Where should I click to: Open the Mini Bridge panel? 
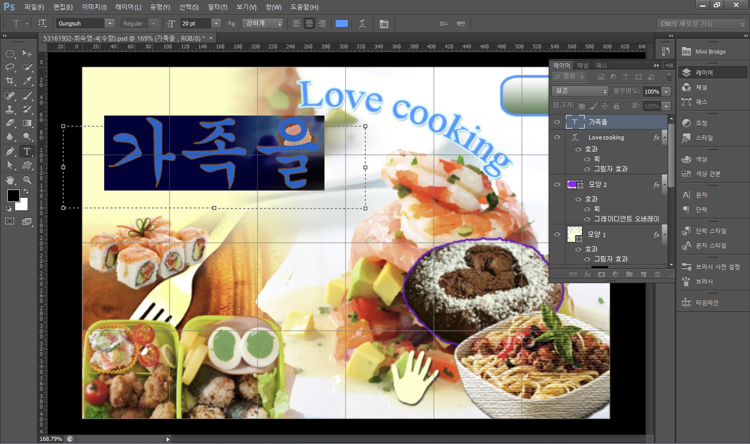[710, 52]
